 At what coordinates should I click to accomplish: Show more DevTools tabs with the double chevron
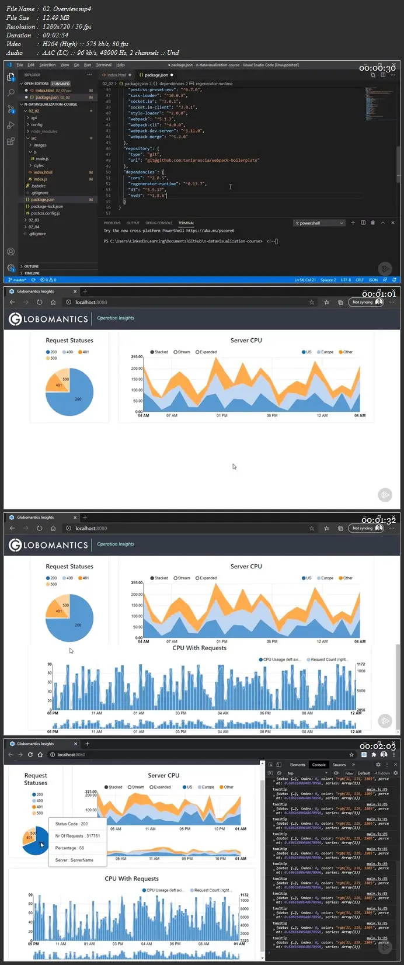353,764
